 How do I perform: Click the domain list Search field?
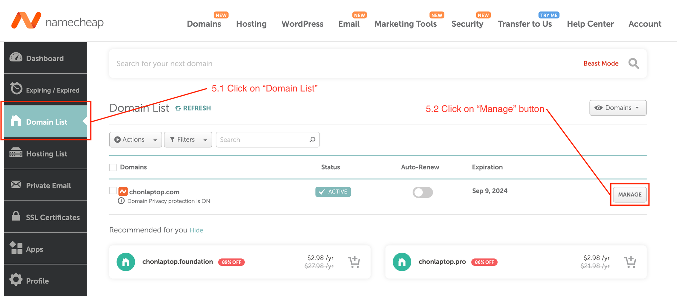coord(267,139)
